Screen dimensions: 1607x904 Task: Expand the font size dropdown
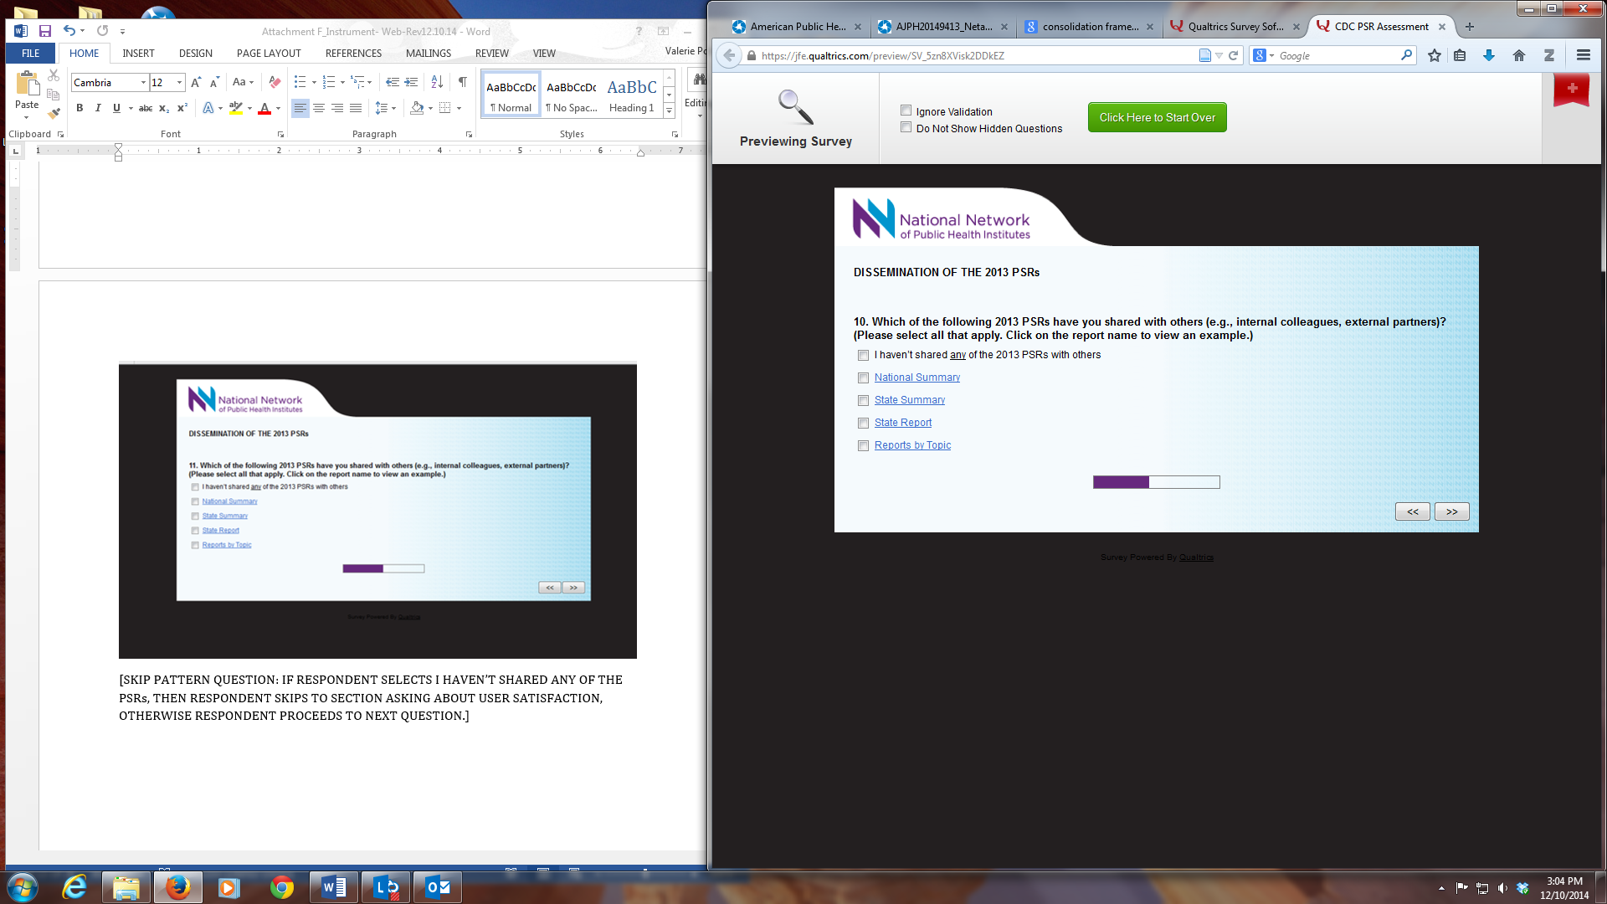179,82
